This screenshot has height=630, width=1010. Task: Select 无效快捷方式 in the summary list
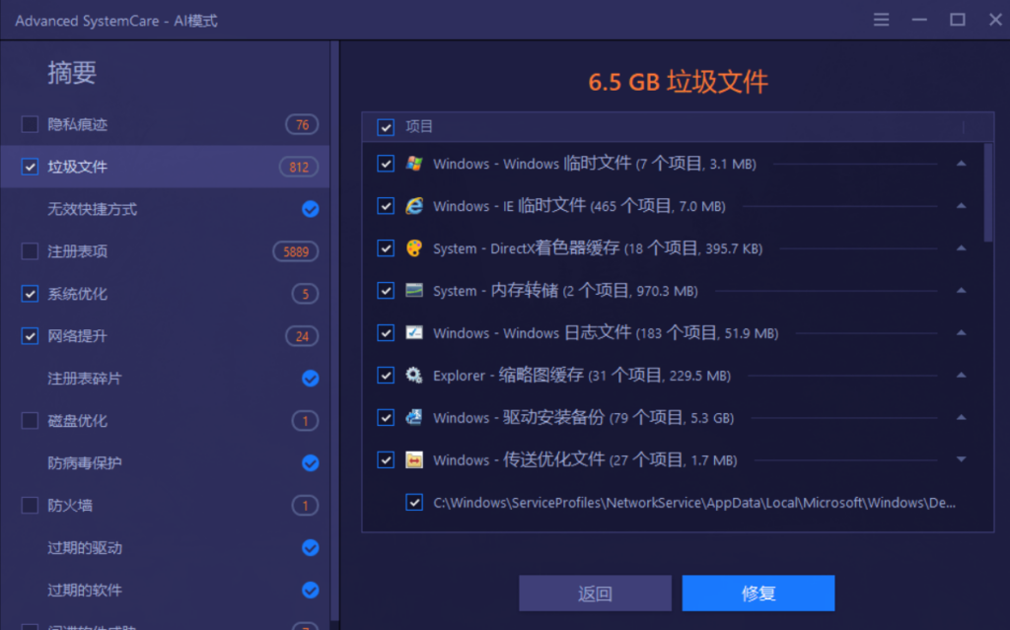pyautogui.click(x=92, y=209)
